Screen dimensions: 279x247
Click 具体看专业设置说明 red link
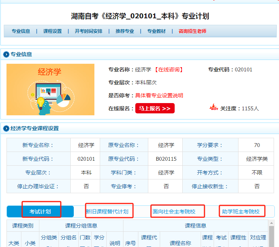click(x=159, y=95)
